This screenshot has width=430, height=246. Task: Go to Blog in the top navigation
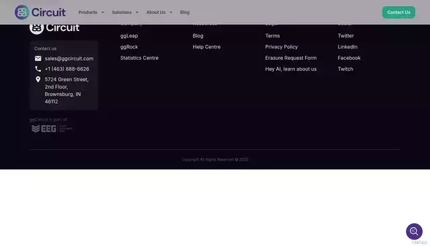[185, 12]
